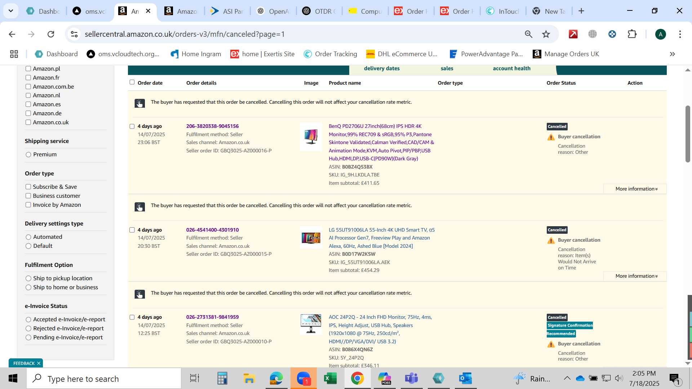The height and width of the screenshot is (389, 692).
Task: Switch to the oms.vc browser tab
Action: pos(89,11)
